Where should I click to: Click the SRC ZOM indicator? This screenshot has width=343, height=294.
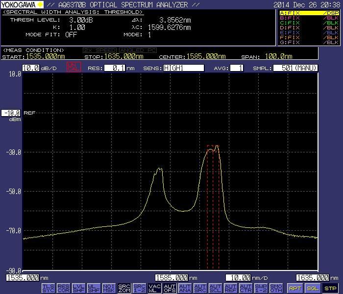(x=124, y=288)
